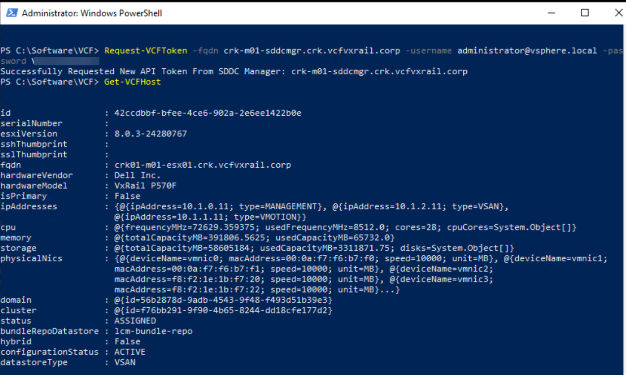Image resolution: width=626 pixels, height=375 pixels.
Task: Minimize the PowerShell window
Action: tap(551, 13)
